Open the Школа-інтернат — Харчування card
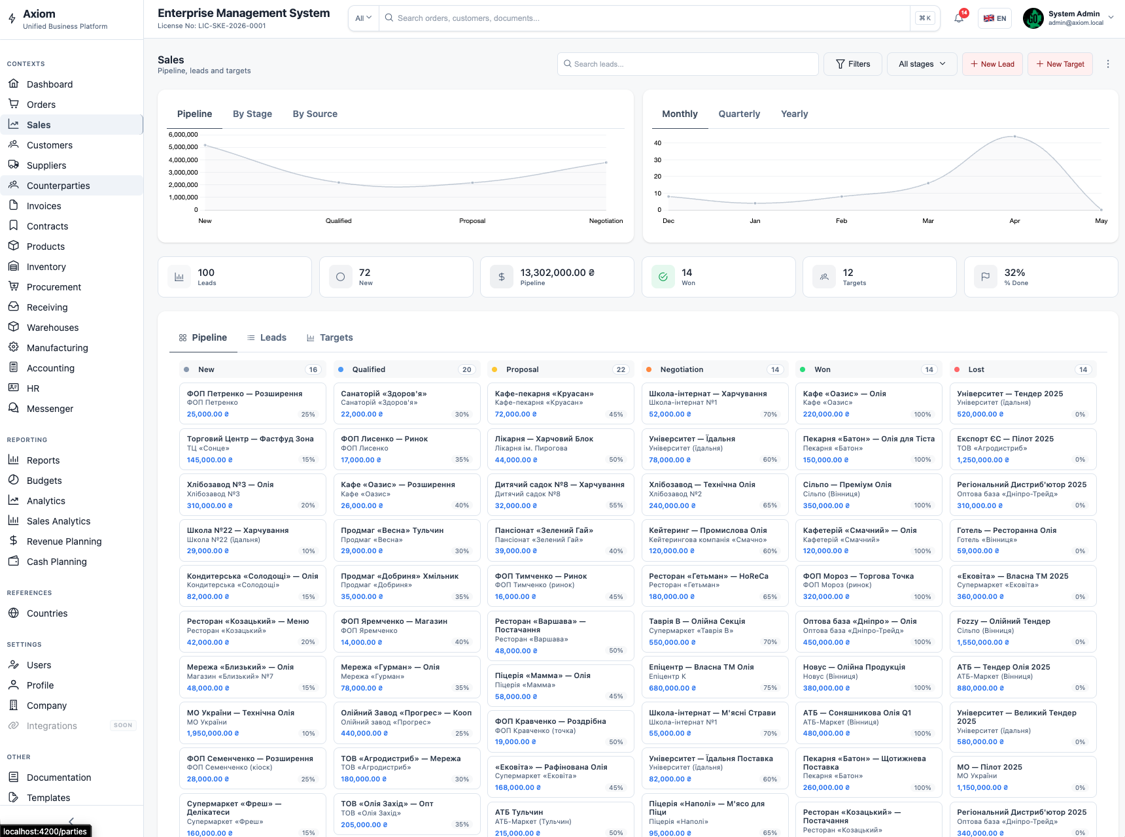Image resolution: width=1125 pixels, height=837 pixels. pos(715,403)
